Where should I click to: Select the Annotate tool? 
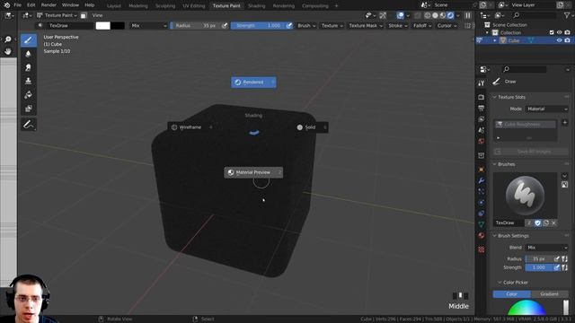click(x=28, y=125)
